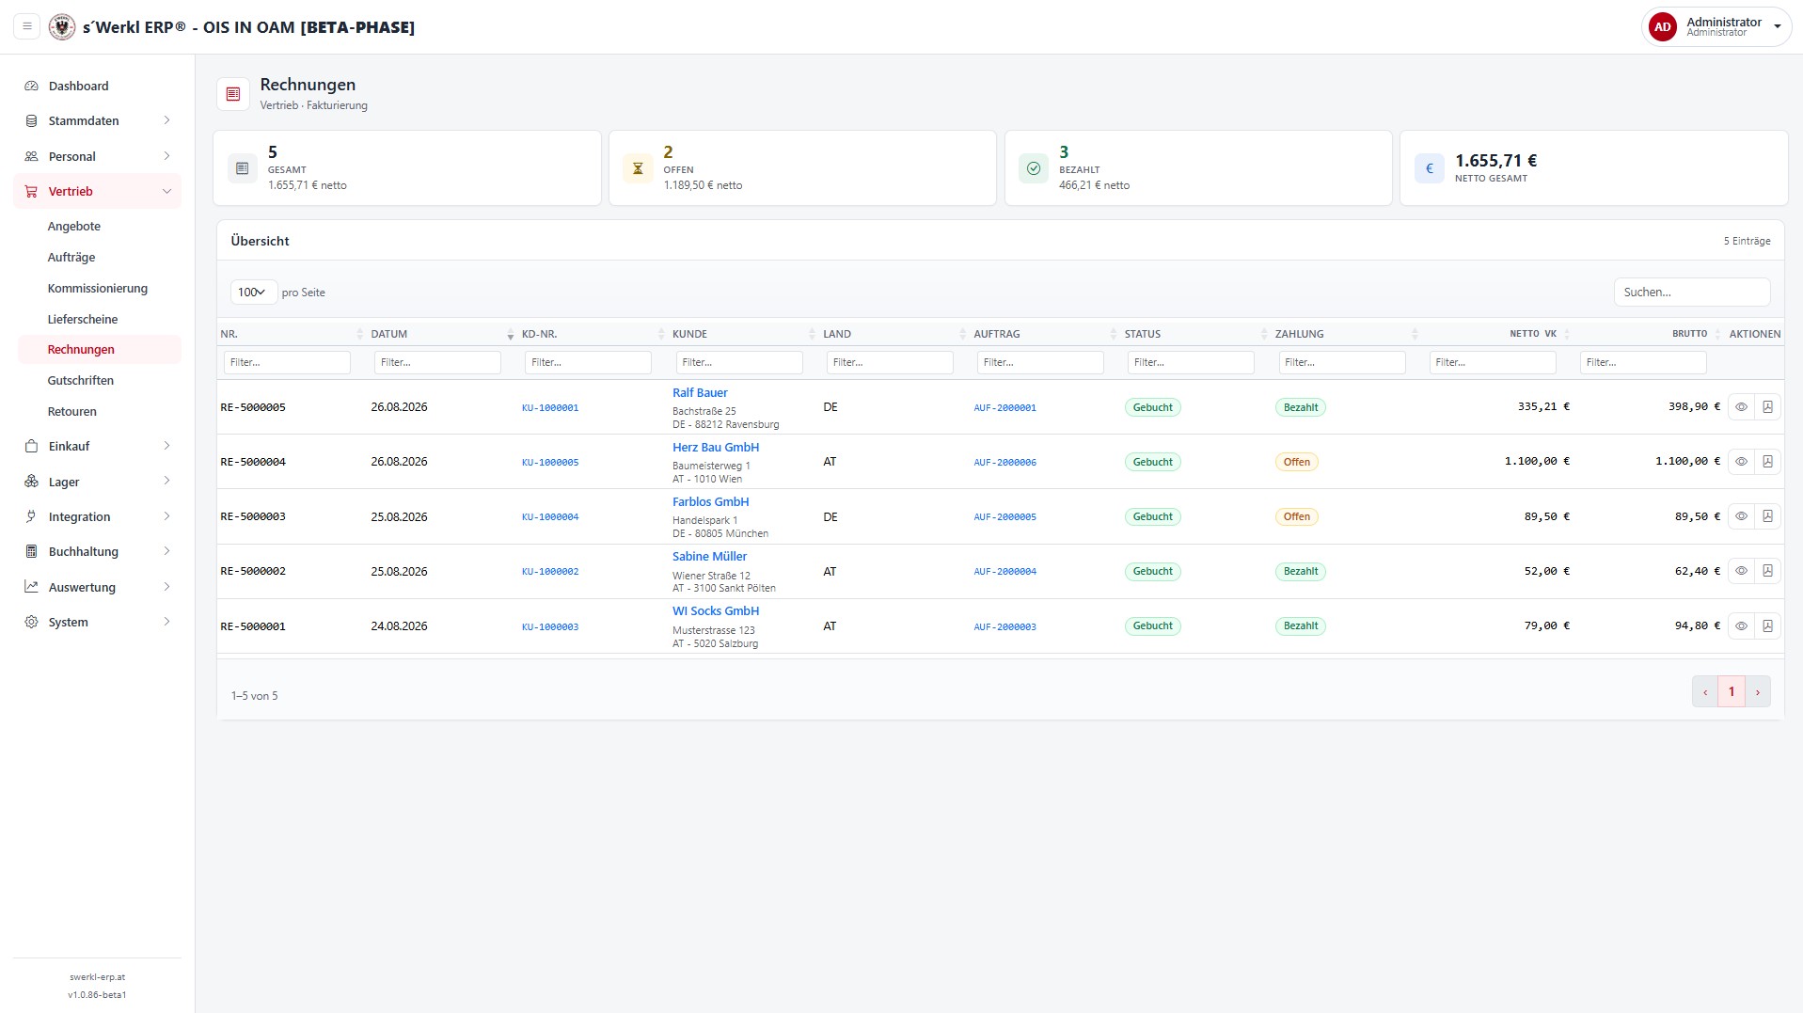The width and height of the screenshot is (1803, 1013).
Task: Open Dashboard in the sidebar
Action: click(x=98, y=86)
